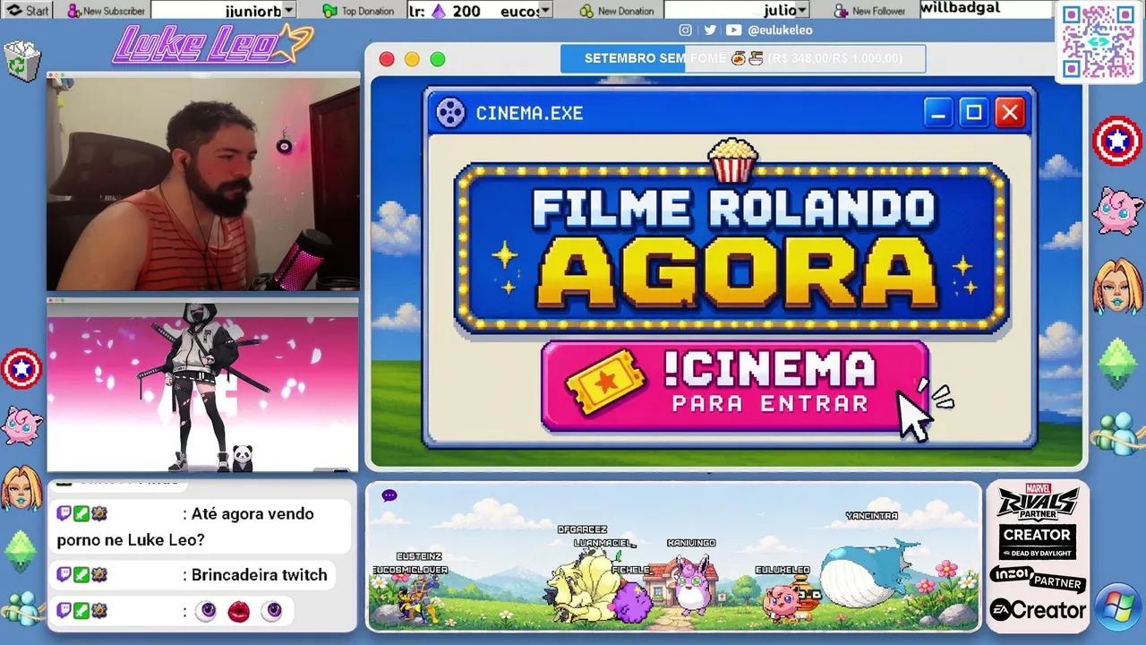Click the EUCOSMICLOVER username label
This screenshot has width=1146, height=645.
[x=410, y=571]
